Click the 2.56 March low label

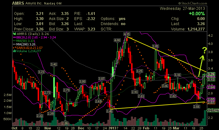tap(196, 106)
